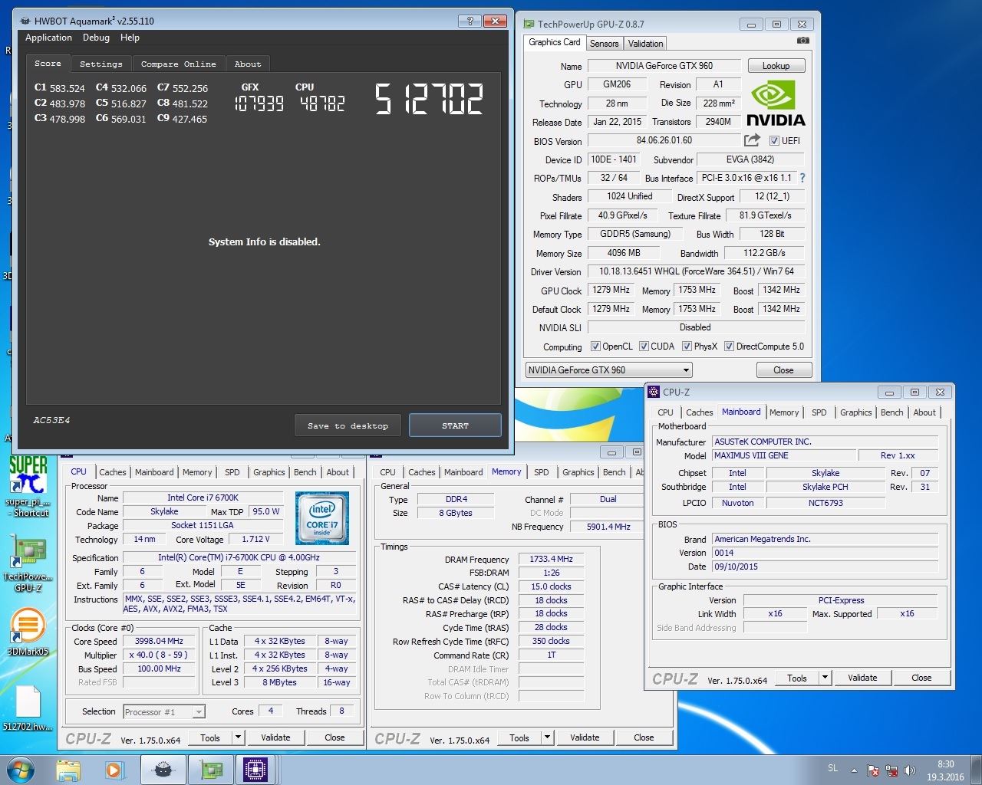Open Bench tab in CPU-Z Memory window
Viewport: 982px width, 785px height.
614,472
